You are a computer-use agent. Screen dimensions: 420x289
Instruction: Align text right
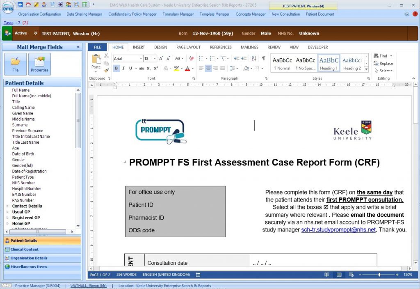[x=215, y=69]
